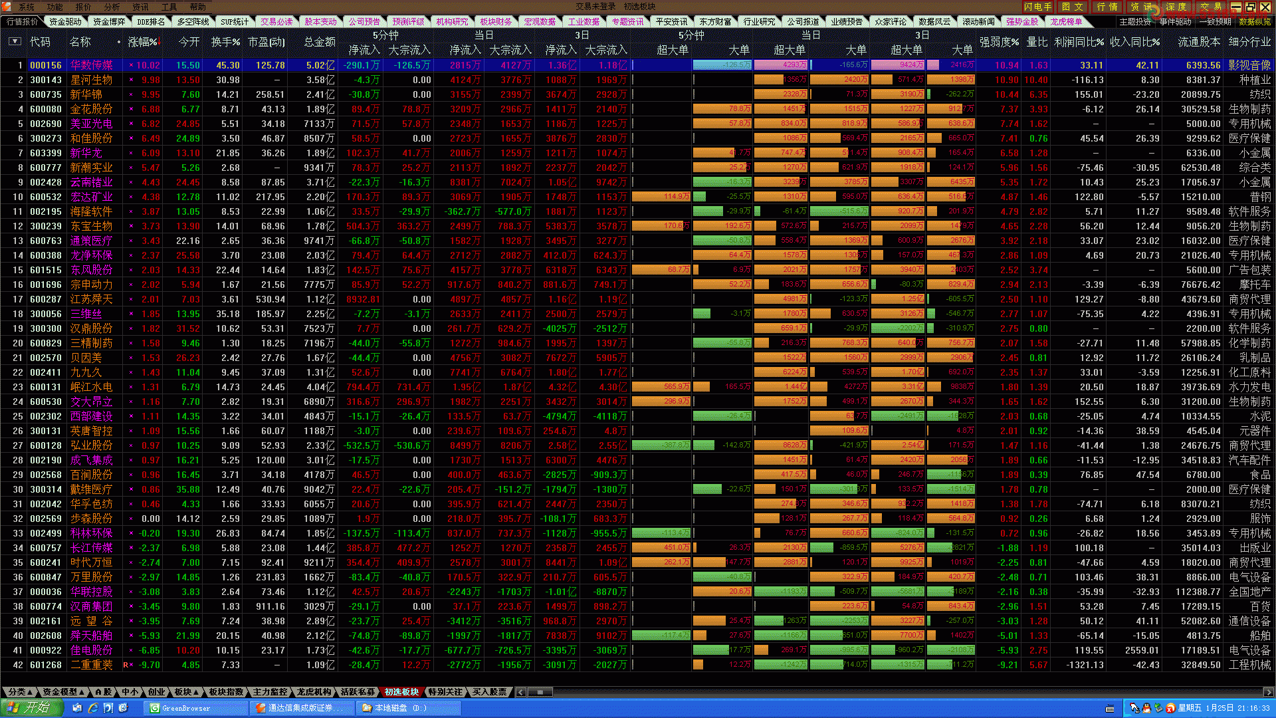Open the 主题投资 link
The width and height of the screenshot is (1276, 718).
click(1135, 21)
